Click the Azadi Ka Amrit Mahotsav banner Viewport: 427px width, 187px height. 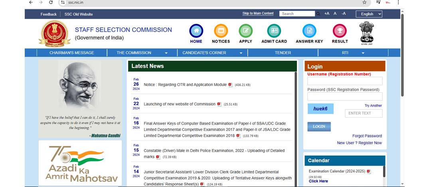point(80,163)
